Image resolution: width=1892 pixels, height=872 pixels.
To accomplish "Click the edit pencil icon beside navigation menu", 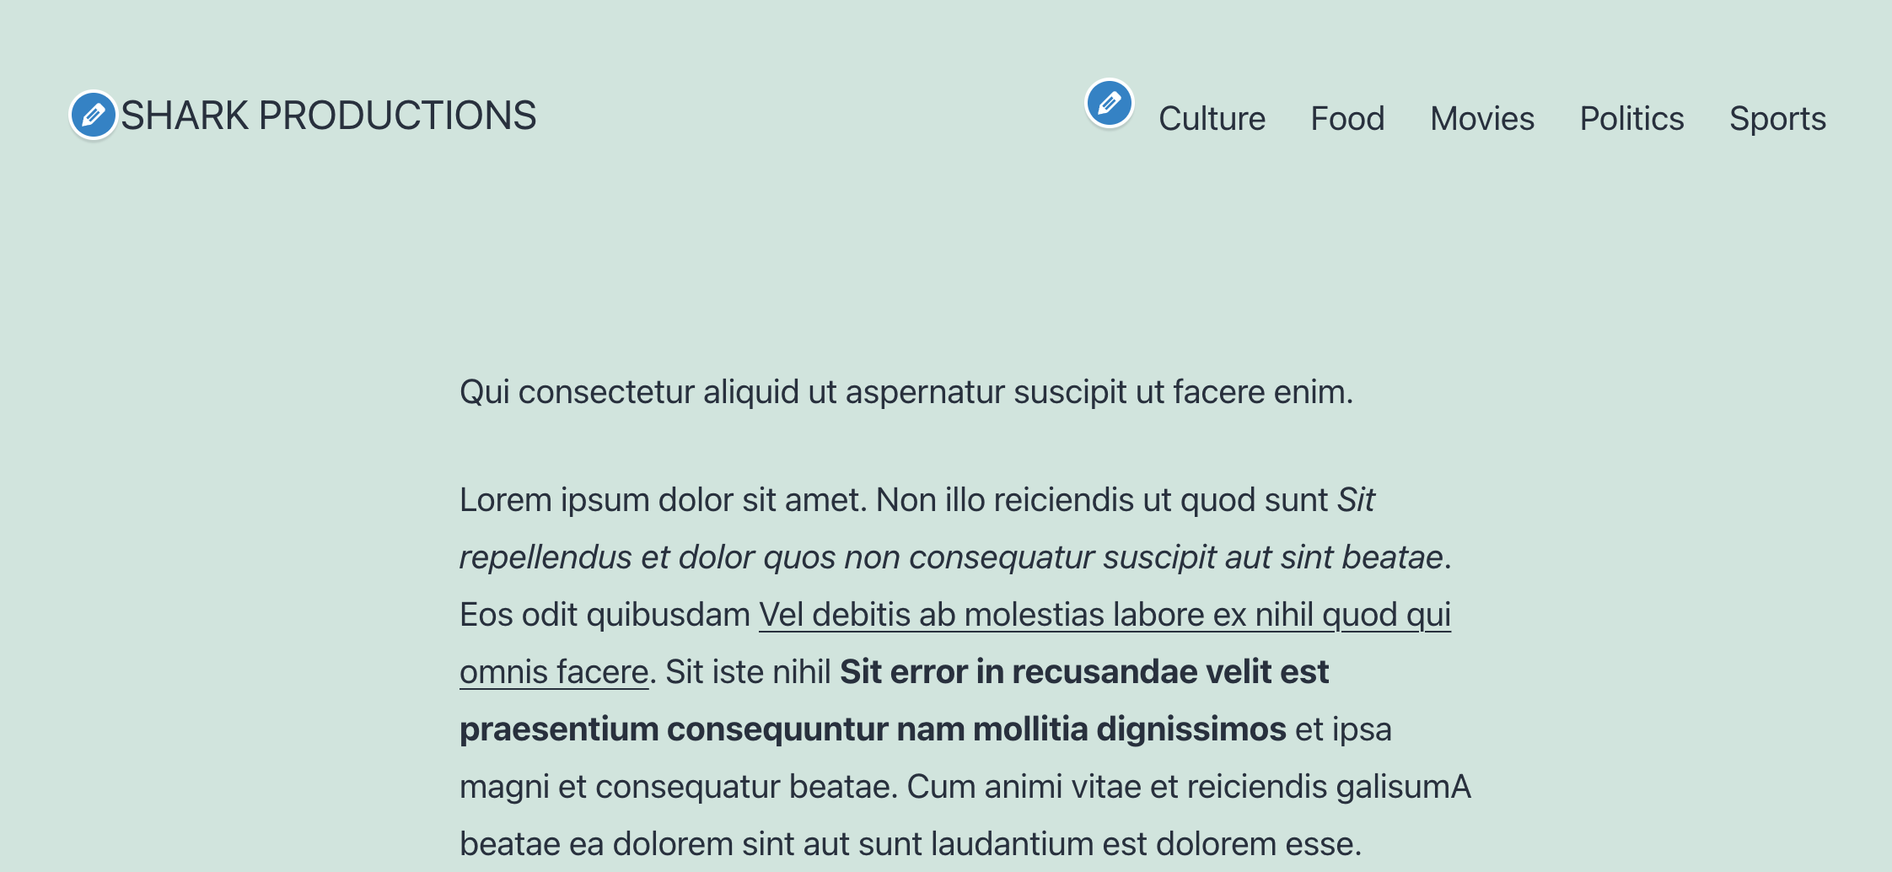I will tap(1109, 104).
